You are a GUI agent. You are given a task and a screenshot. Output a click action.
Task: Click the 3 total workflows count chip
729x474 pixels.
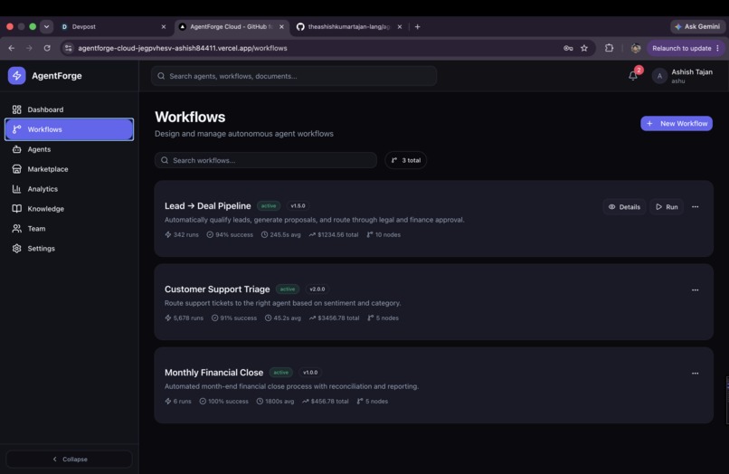[406, 160]
